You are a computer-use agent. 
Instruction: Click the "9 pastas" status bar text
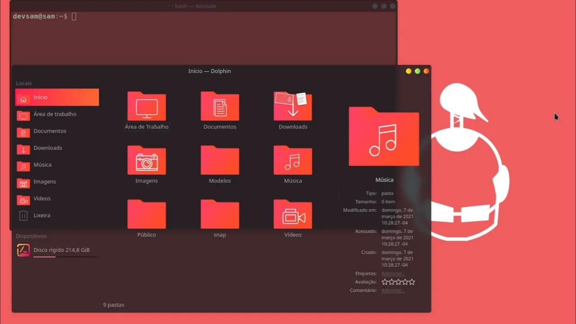point(113,305)
